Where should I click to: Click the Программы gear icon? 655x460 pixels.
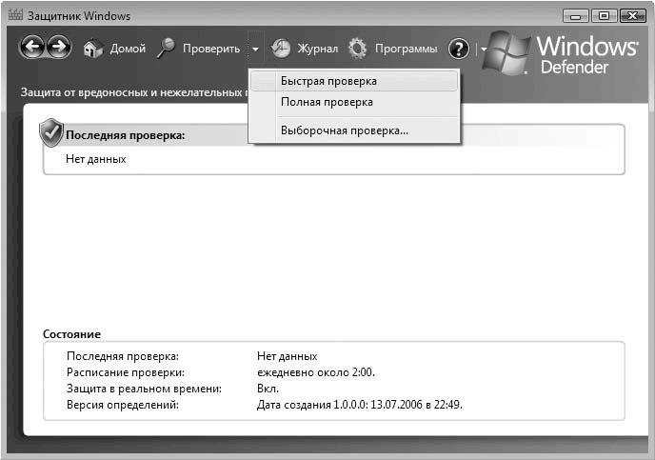click(358, 49)
